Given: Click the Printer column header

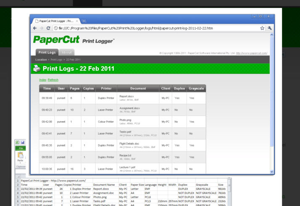Looking at the screenshot, I should (x=106, y=88).
